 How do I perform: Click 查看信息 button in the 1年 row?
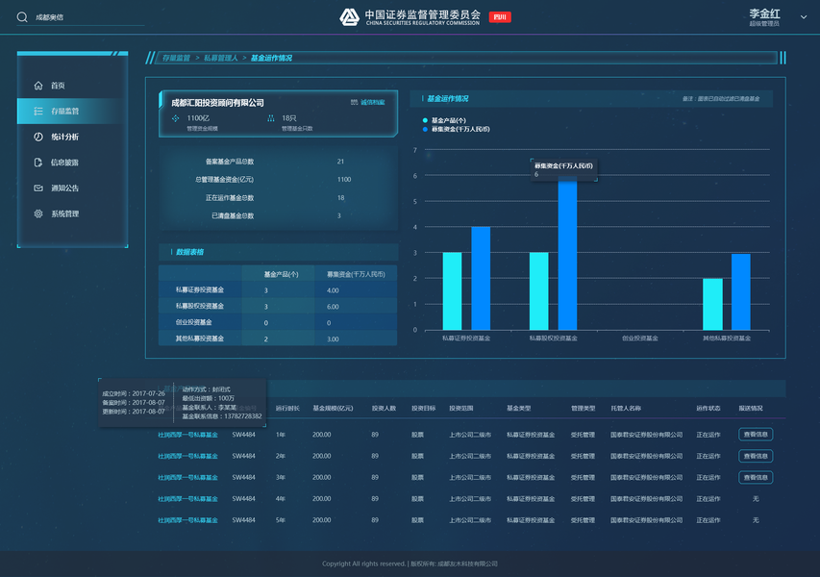[x=756, y=434]
